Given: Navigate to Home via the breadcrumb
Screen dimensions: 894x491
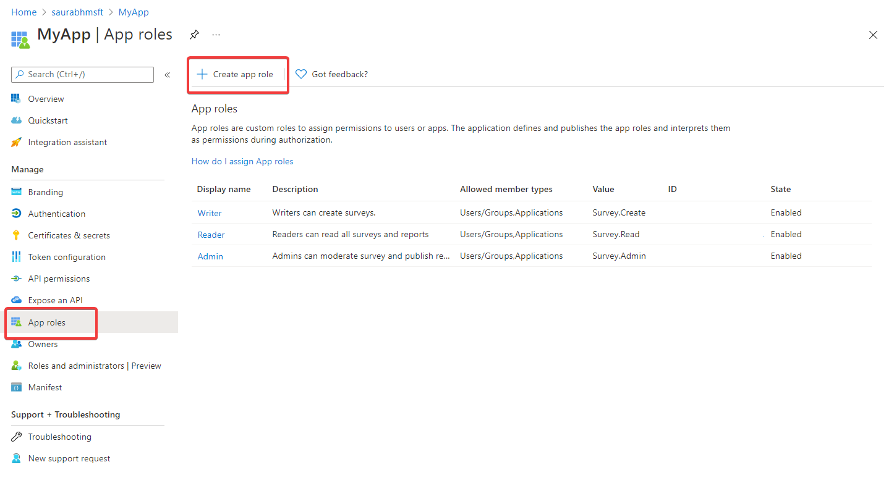Looking at the screenshot, I should 23,12.
